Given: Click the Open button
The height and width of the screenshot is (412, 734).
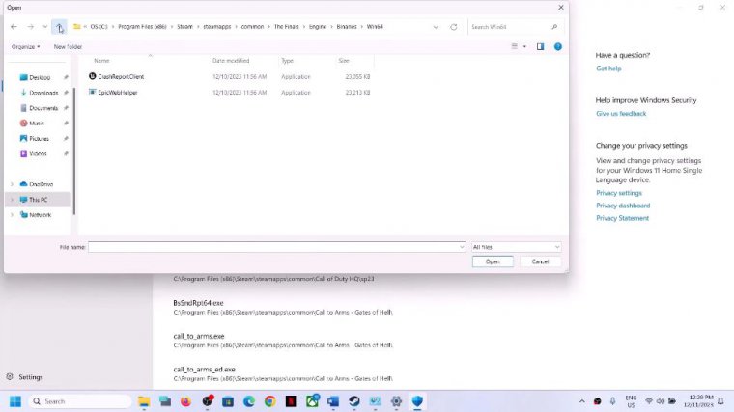Looking at the screenshot, I should [493, 261].
